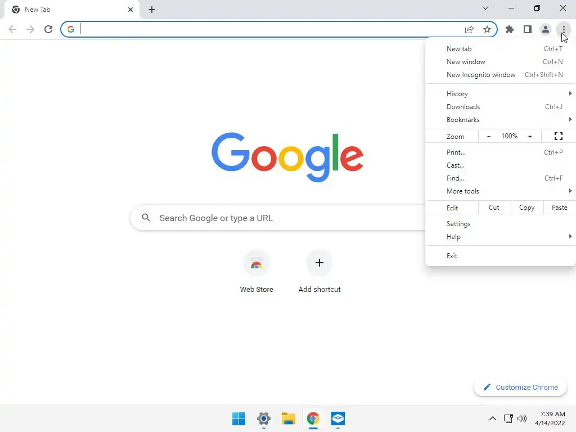Open the Windows Start button
This screenshot has height=432, width=576.
pos(238,418)
